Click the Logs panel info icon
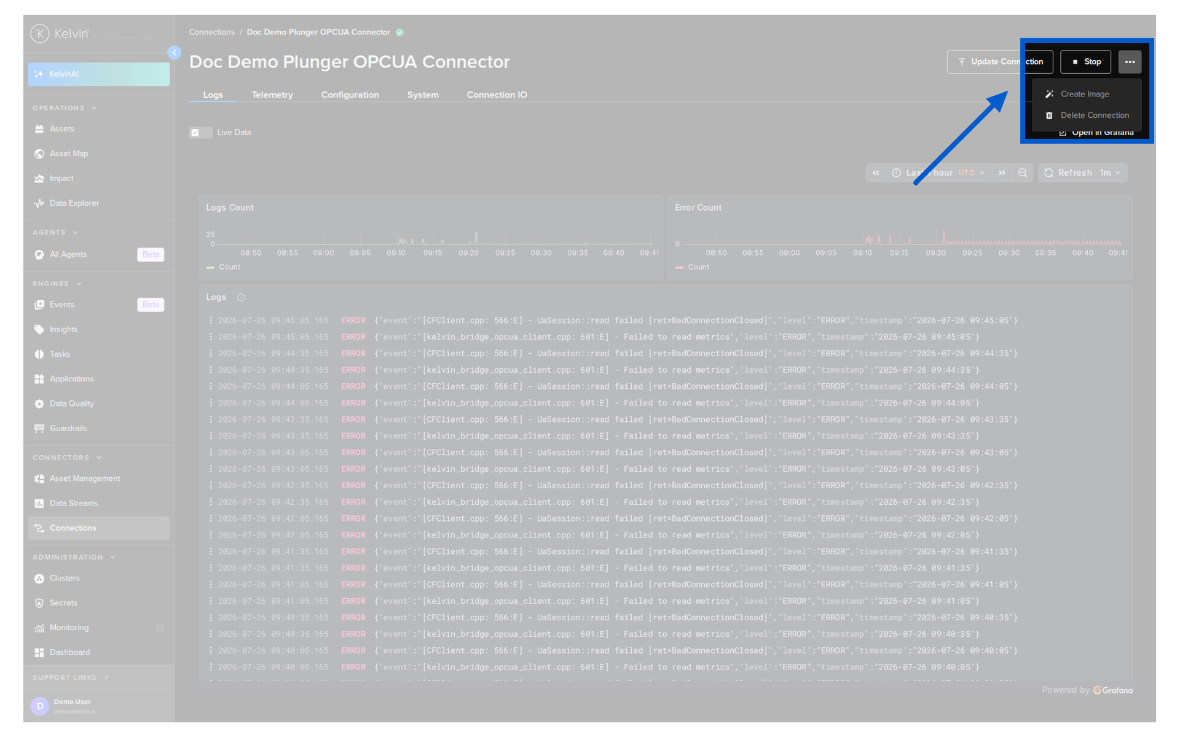This screenshot has height=737, width=1180. (x=241, y=297)
